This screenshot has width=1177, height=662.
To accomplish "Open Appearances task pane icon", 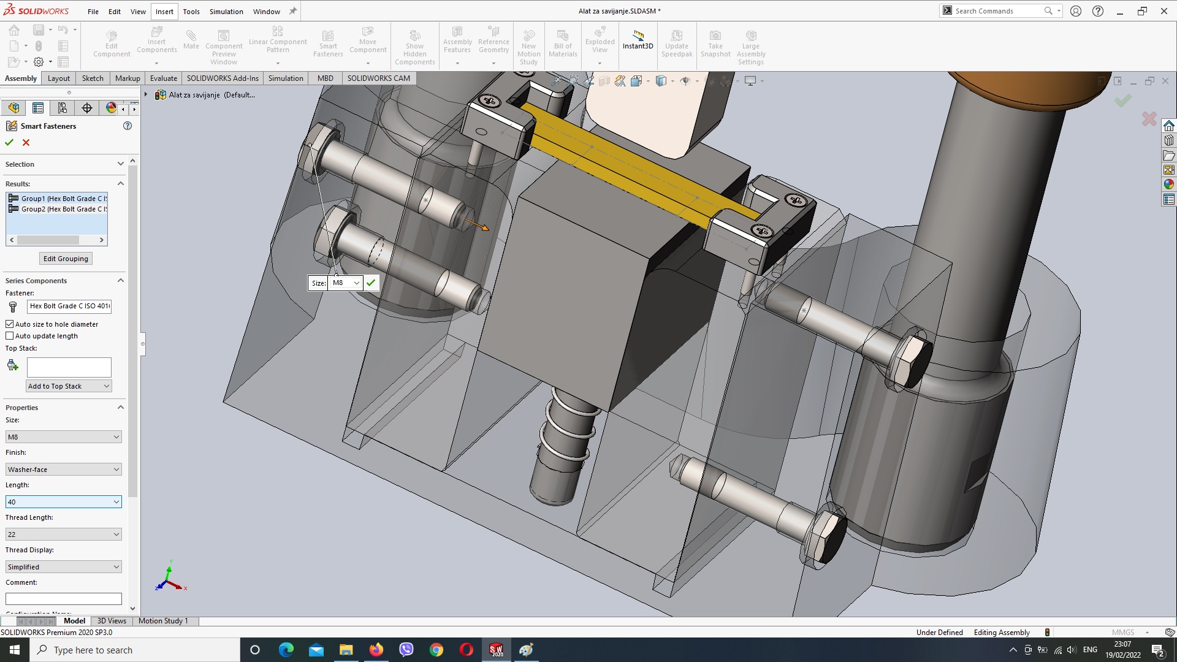I will [x=1169, y=185].
